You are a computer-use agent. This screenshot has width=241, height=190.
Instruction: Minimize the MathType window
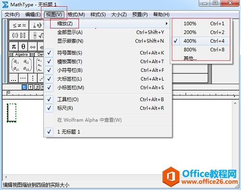(x=204, y=3)
